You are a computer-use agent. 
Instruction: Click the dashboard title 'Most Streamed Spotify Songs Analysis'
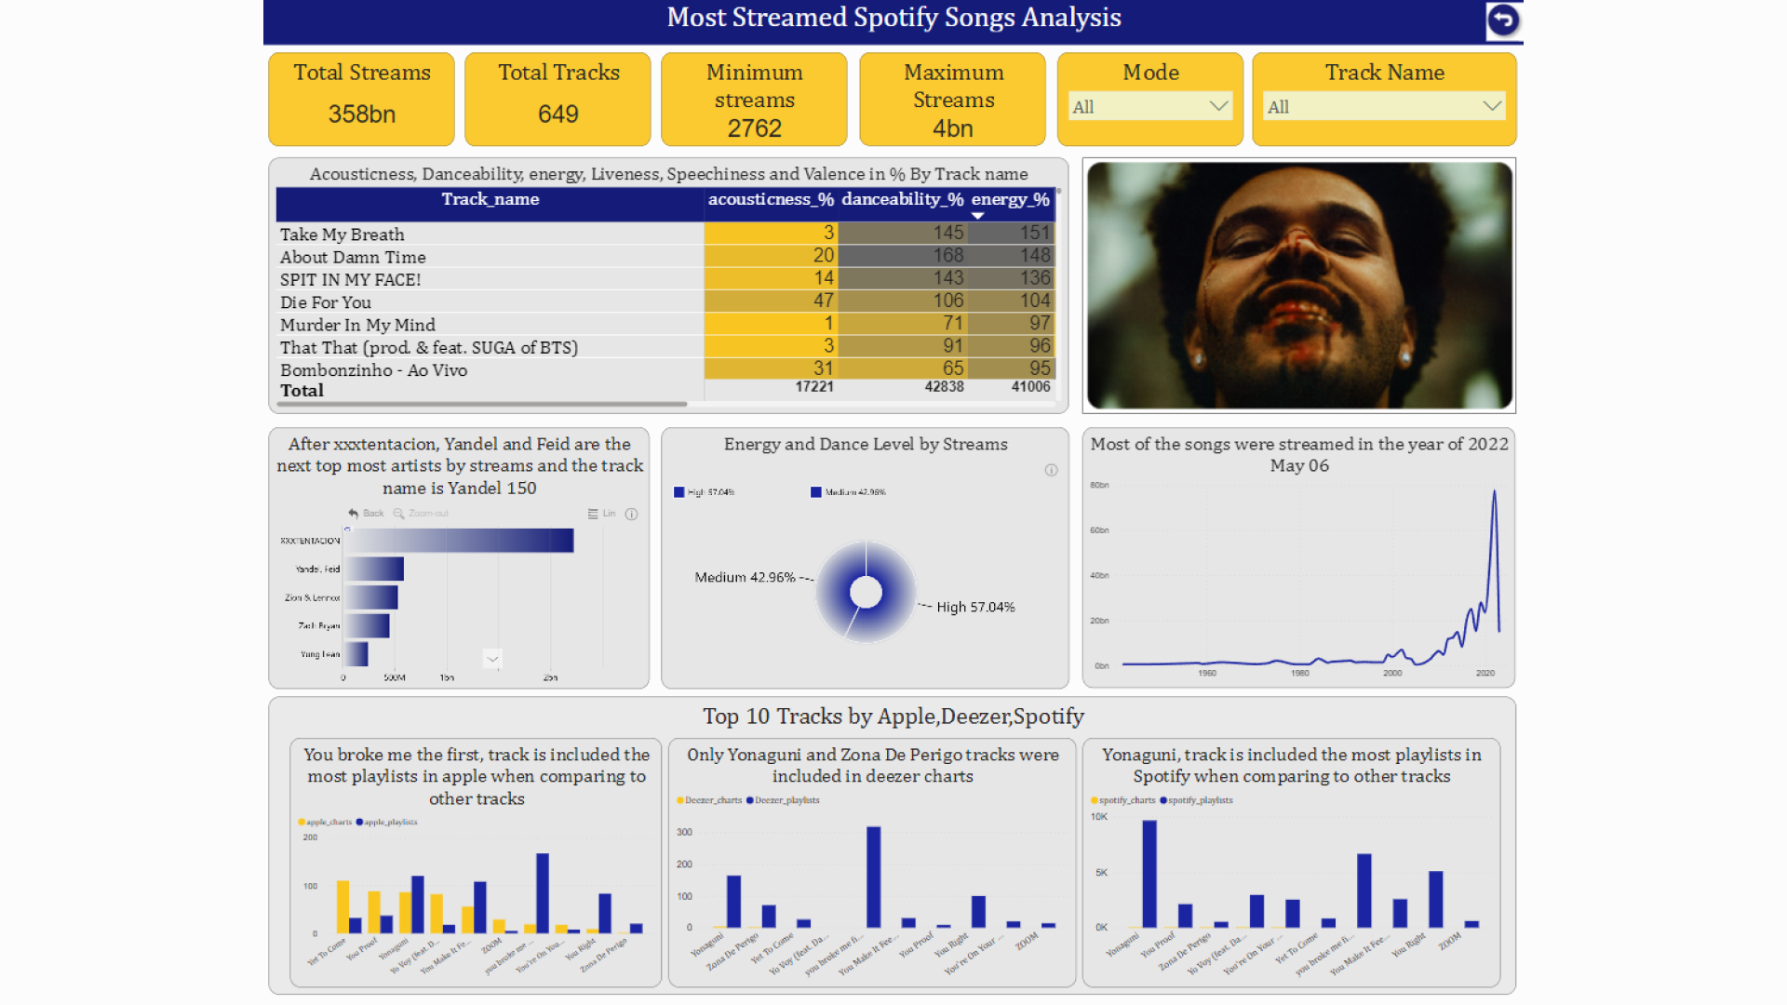click(893, 18)
